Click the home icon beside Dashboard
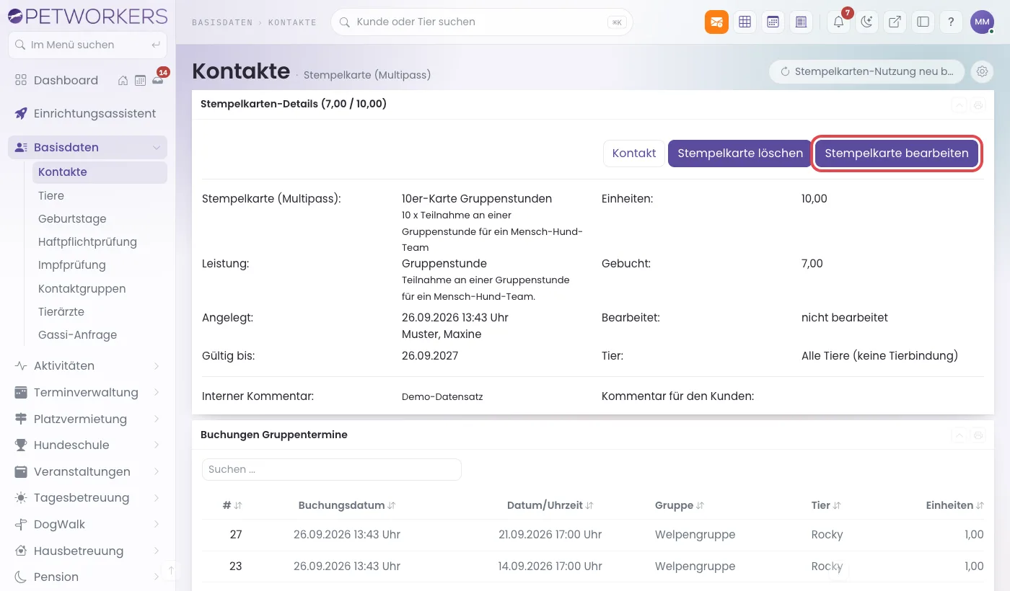Viewport: 1010px width, 591px height. [x=123, y=80]
